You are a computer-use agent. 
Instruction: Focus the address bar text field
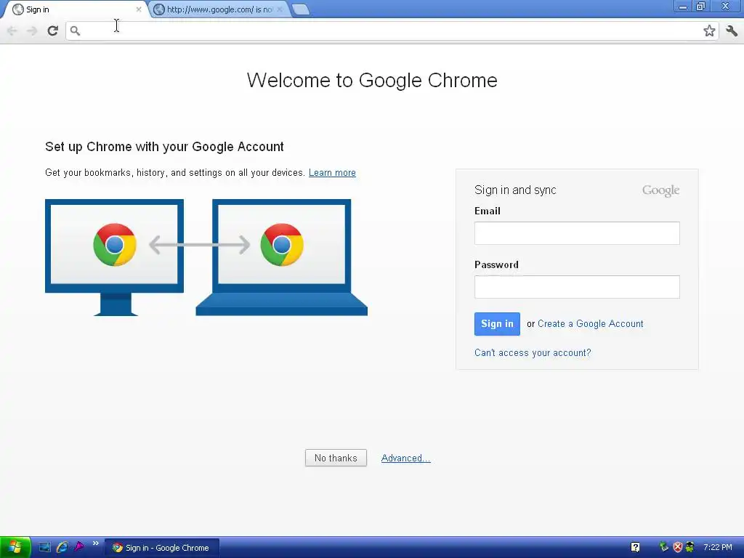[392, 31]
